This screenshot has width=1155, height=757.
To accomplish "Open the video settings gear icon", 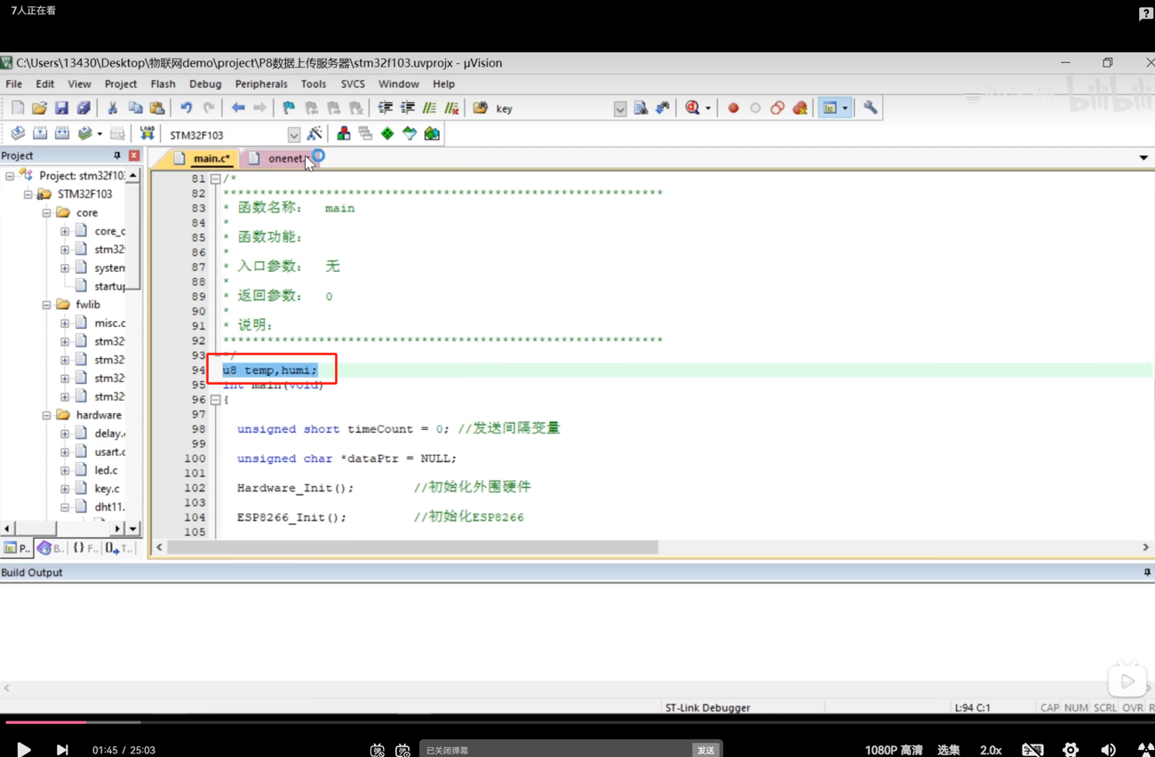I will tap(1071, 750).
